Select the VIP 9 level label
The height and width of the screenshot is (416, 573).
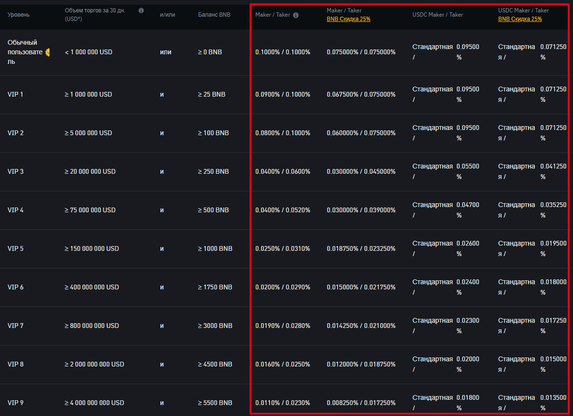15,403
